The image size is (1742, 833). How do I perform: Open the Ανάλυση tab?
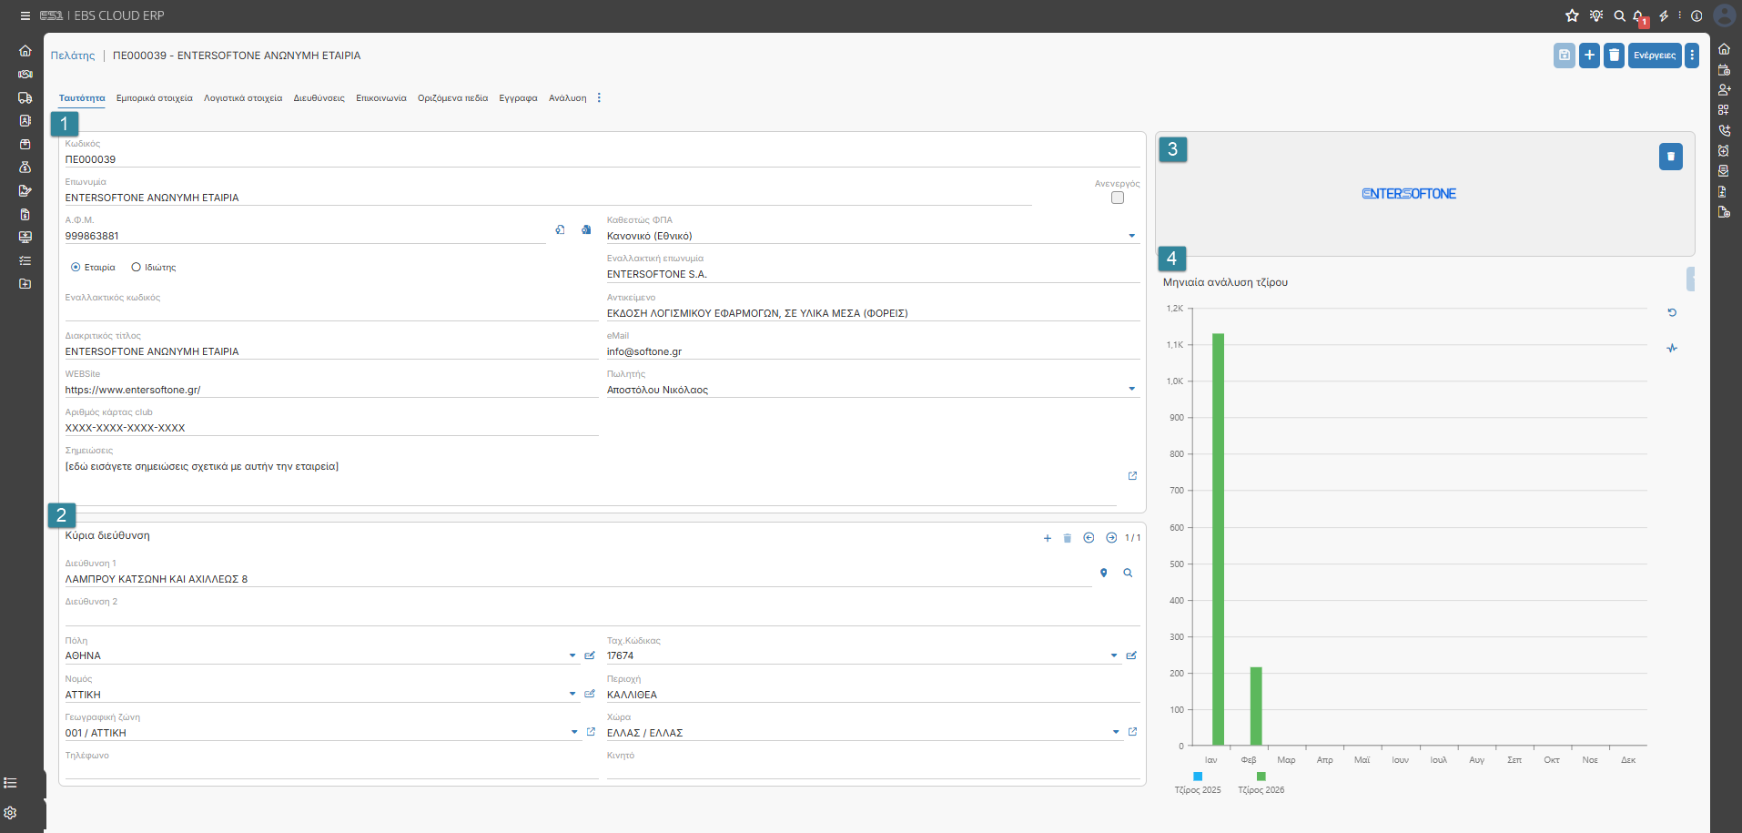click(x=568, y=98)
